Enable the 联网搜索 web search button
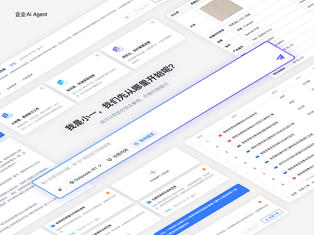314x235 pixels. point(145,139)
